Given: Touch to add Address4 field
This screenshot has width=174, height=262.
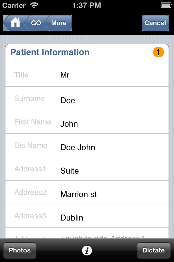Looking at the screenshot, I should pyautogui.click(x=87, y=233).
